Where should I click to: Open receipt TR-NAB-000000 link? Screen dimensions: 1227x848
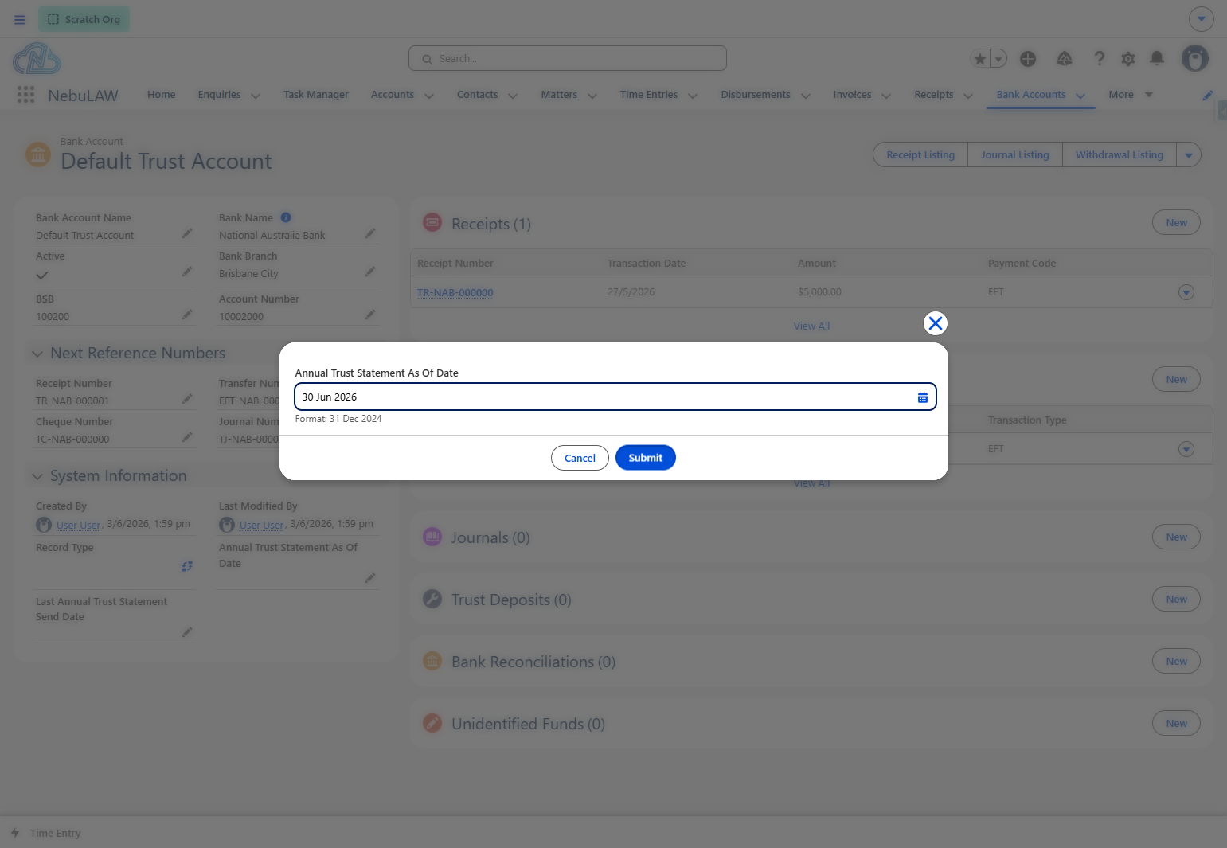click(455, 292)
